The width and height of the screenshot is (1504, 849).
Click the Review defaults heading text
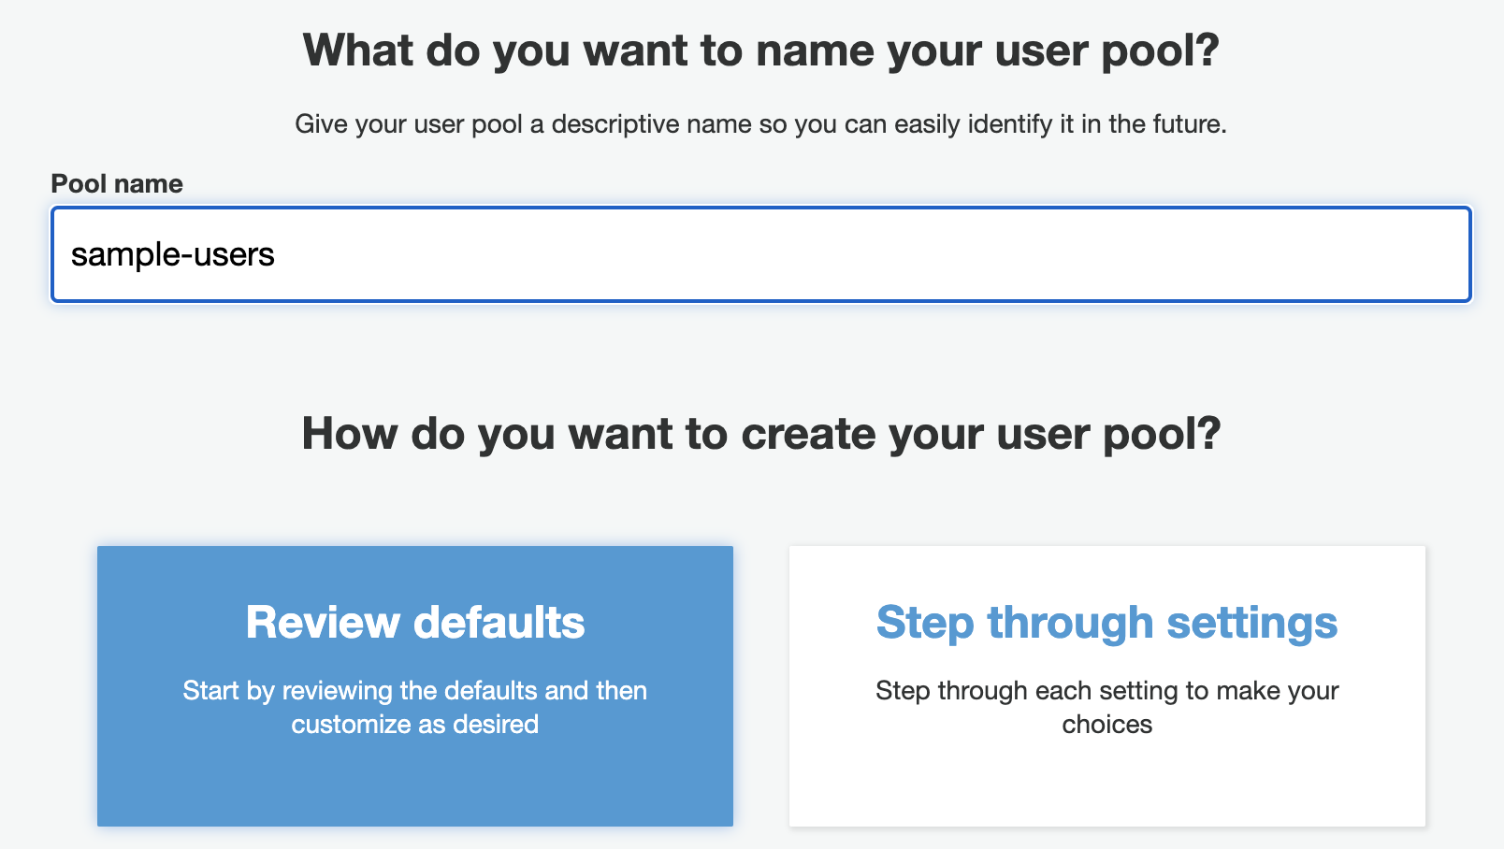pos(415,623)
